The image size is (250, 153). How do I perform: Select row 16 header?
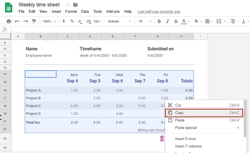(5, 90)
